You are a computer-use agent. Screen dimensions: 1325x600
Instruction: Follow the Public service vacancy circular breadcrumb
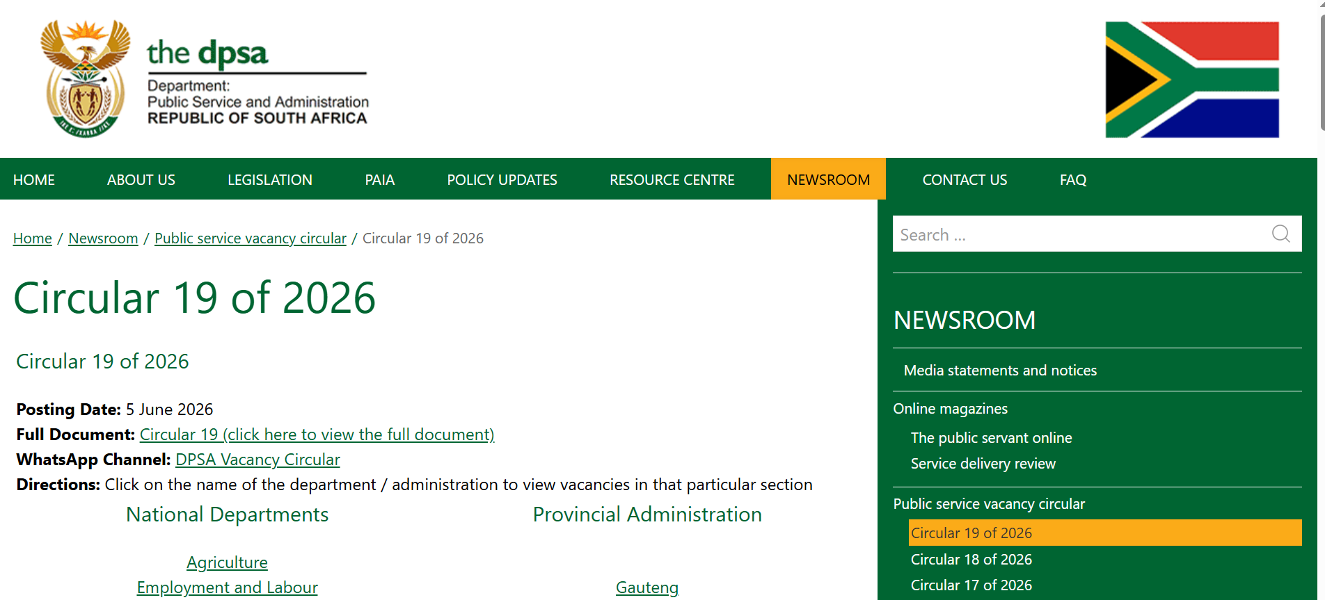tap(251, 238)
